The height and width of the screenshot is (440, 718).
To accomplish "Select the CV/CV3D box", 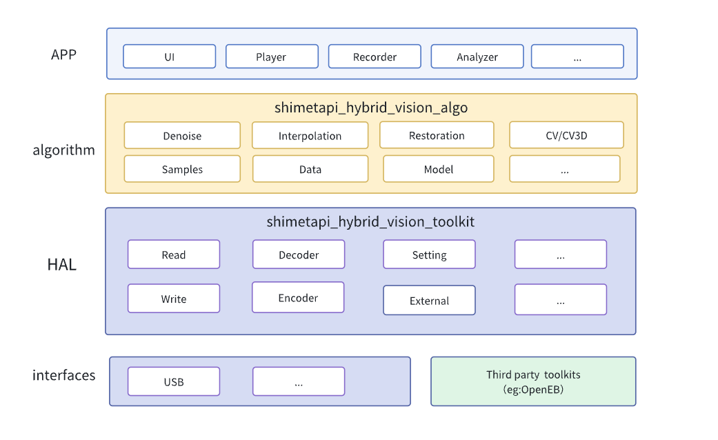I will click(x=566, y=134).
